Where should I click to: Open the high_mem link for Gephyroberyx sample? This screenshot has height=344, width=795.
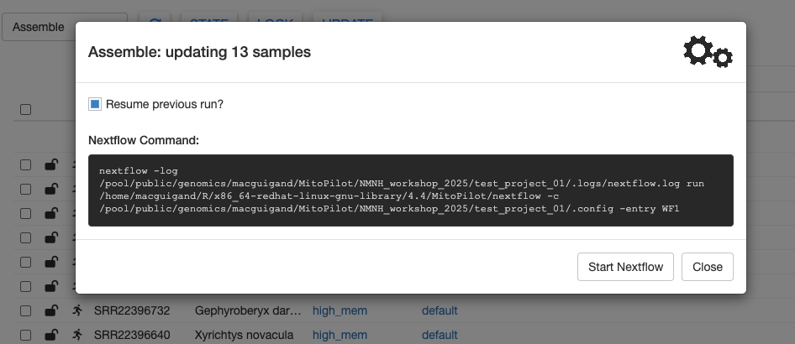point(340,310)
